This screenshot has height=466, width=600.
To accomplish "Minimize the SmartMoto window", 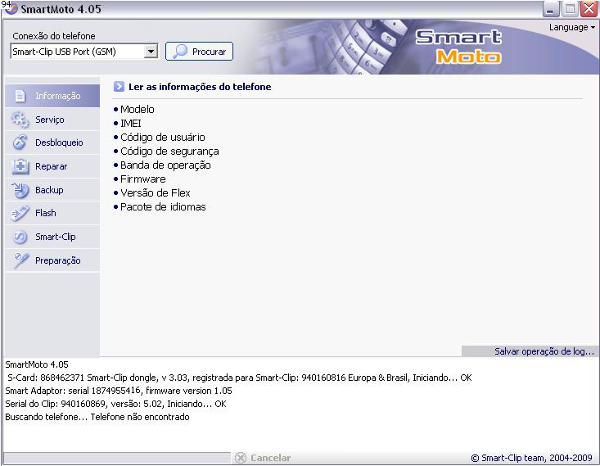I will pyautogui.click(x=551, y=9).
